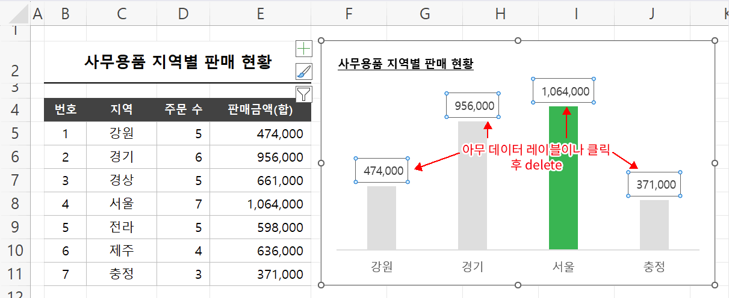Click order count cell 7 for 서울
The height and width of the screenshot is (298, 729).
click(x=184, y=204)
